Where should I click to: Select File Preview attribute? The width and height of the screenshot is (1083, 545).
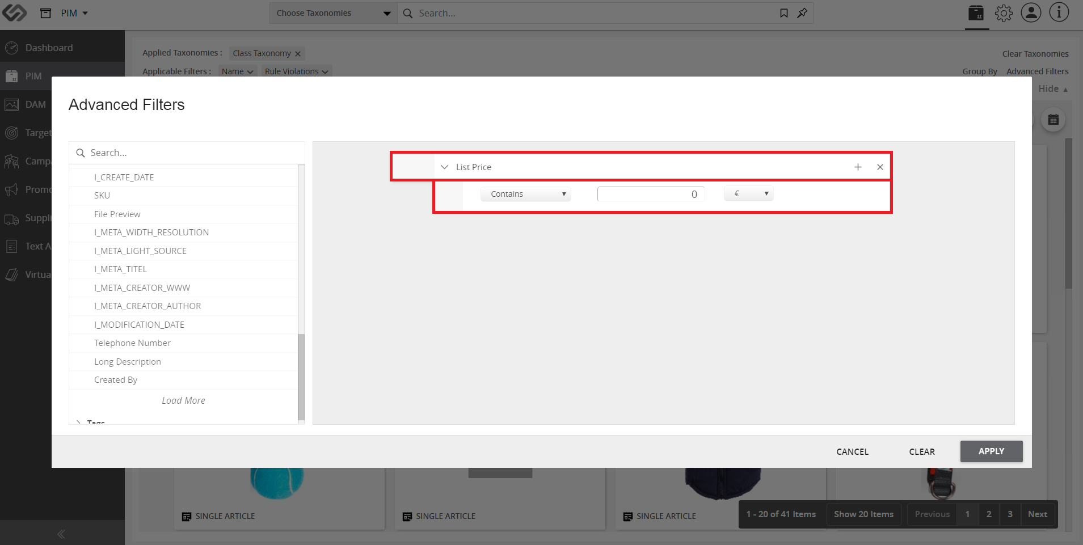(183, 214)
